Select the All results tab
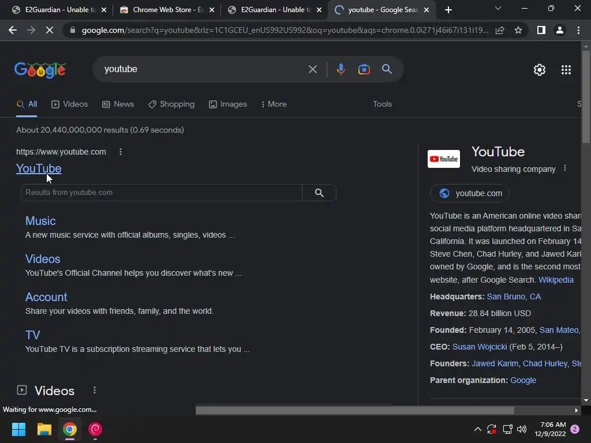Screen dimensions: 591x443 point(27,104)
